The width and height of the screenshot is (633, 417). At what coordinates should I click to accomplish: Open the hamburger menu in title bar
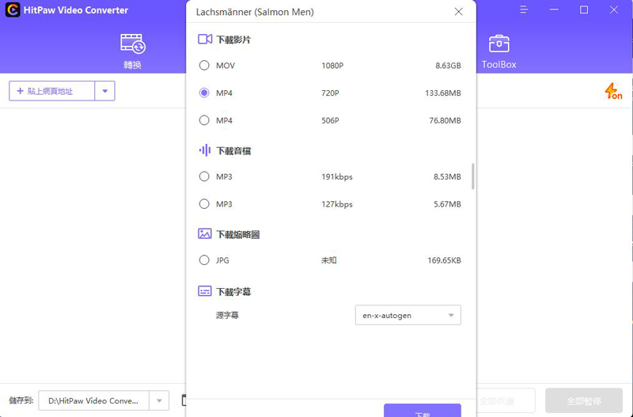(x=524, y=9)
